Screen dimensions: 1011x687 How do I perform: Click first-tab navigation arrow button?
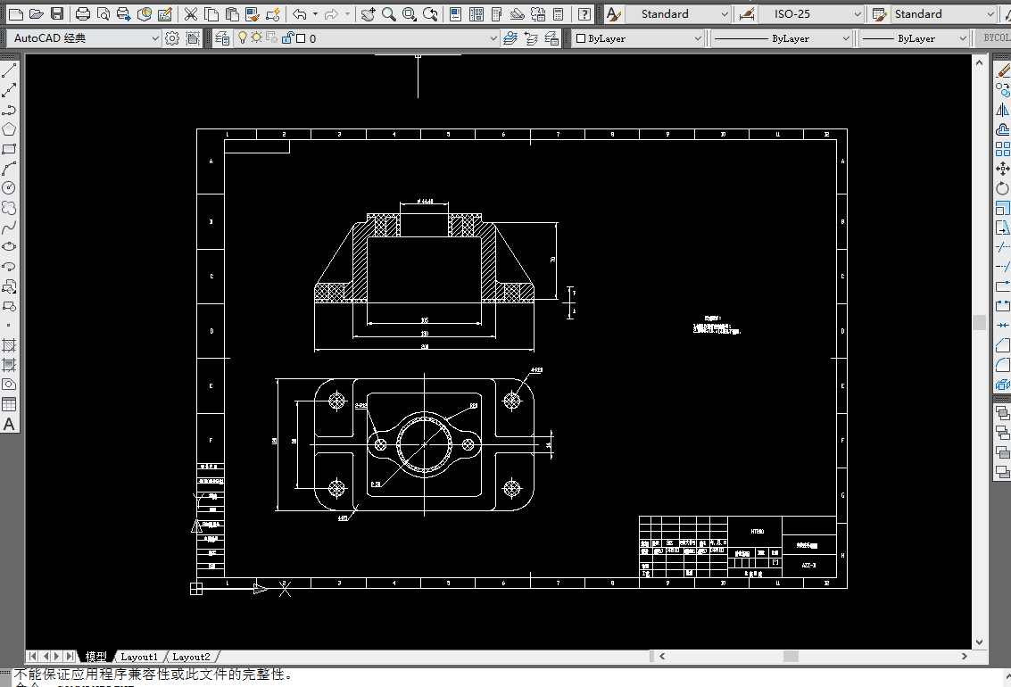tap(32, 657)
